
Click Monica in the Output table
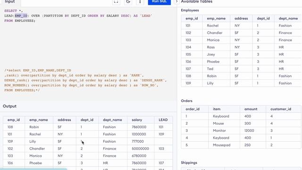pyautogui.click(x=36, y=156)
